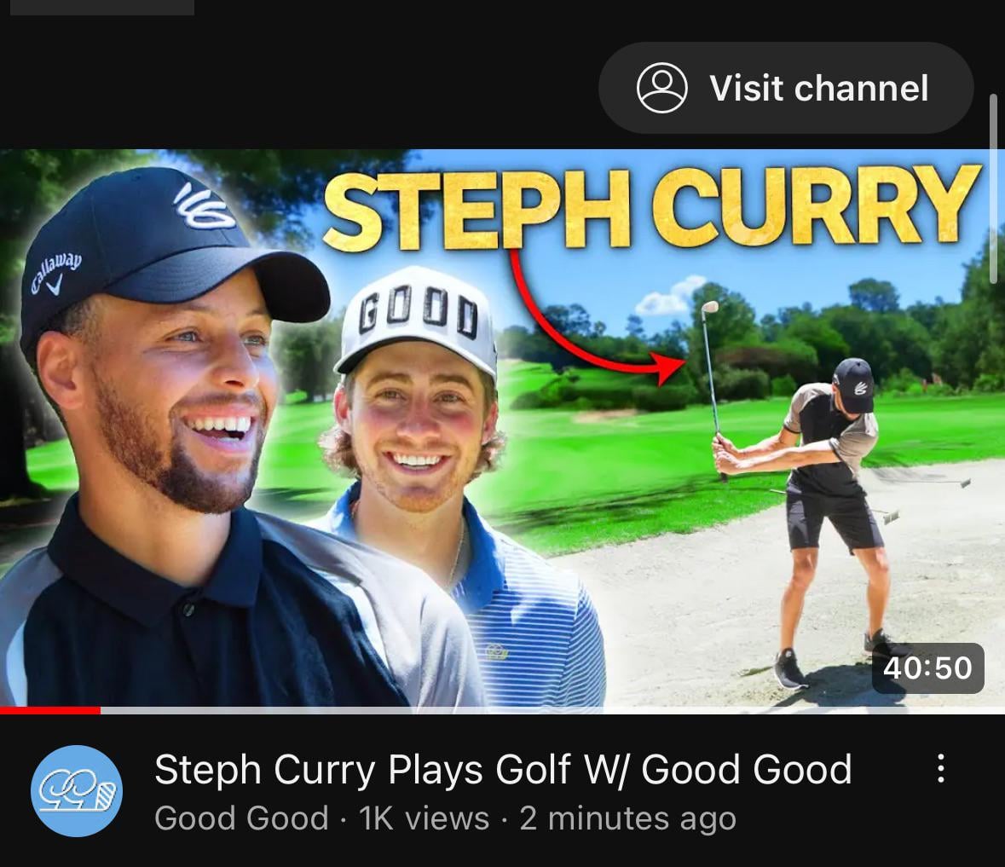Click the STEPH CURRY gold text in the thumbnail
The height and width of the screenshot is (867, 1005).
click(x=651, y=208)
